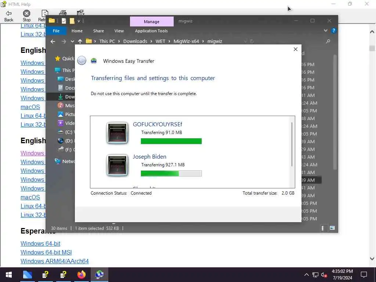Click the network tray icon

pyautogui.click(x=315, y=275)
